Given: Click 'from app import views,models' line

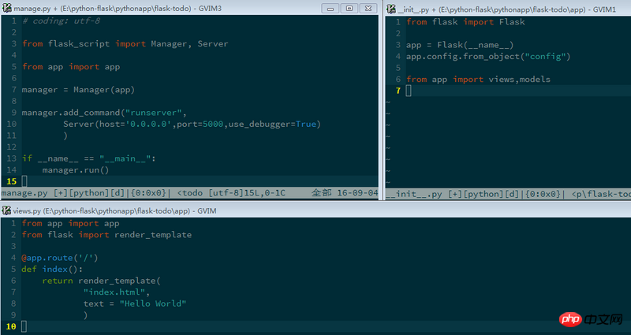Looking at the screenshot, I should click(x=478, y=80).
